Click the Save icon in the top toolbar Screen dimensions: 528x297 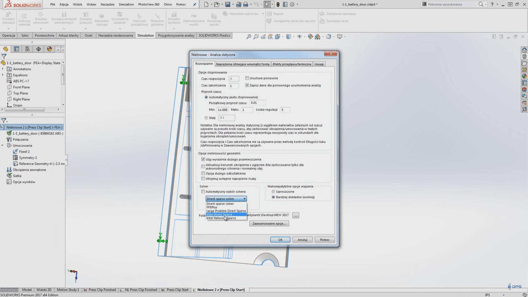pos(227,4)
